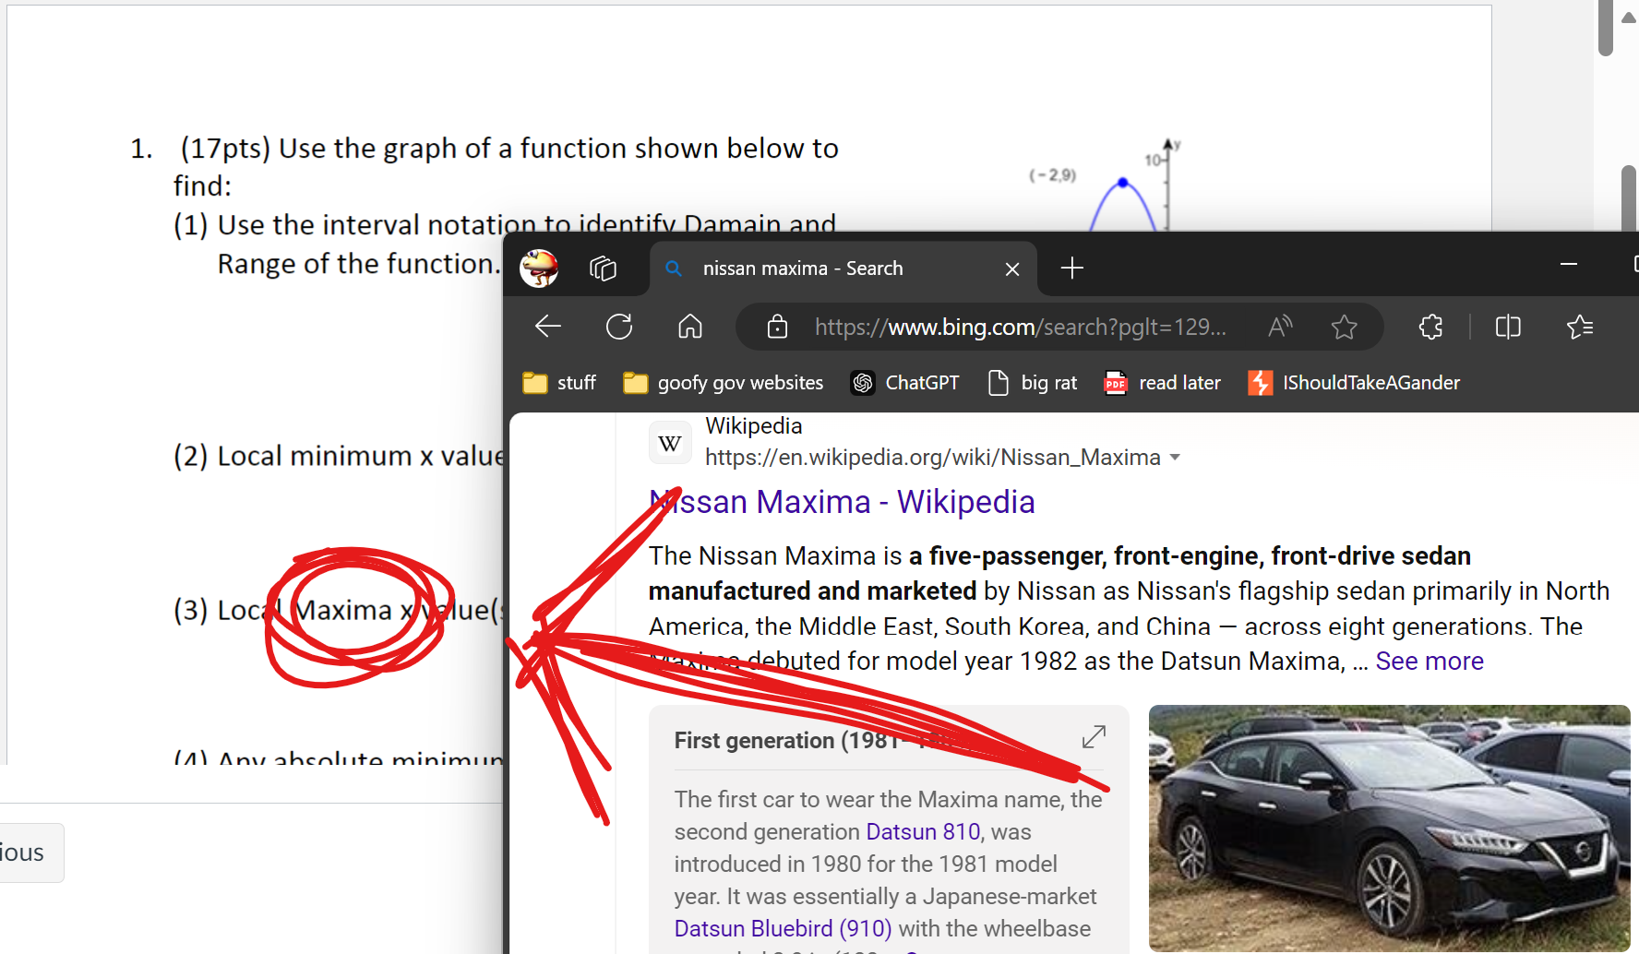Image resolution: width=1639 pixels, height=954 pixels.
Task: Open the goofy gov websites folder
Action: point(724,383)
